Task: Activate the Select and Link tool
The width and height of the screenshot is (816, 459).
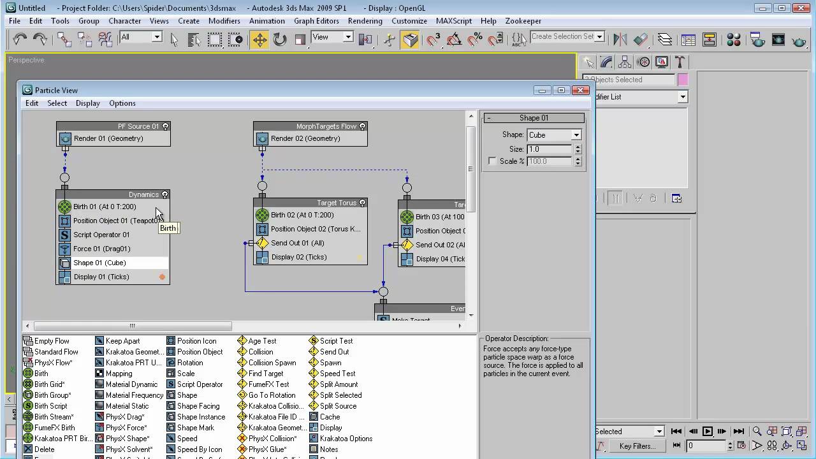Action: 64,40
